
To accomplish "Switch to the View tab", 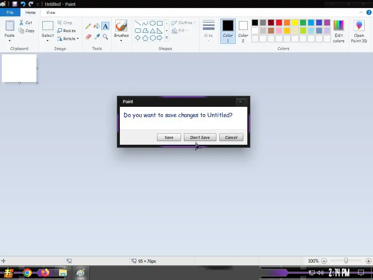I will (x=51, y=12).
